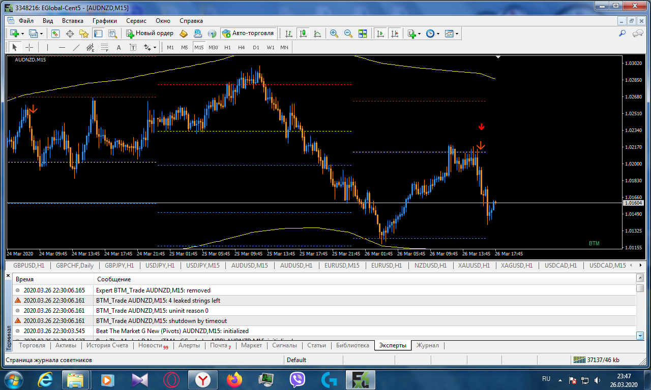Screen dimensions: 651x390
Task: Open the indicators list icon
Action: (x=411, y=34)
